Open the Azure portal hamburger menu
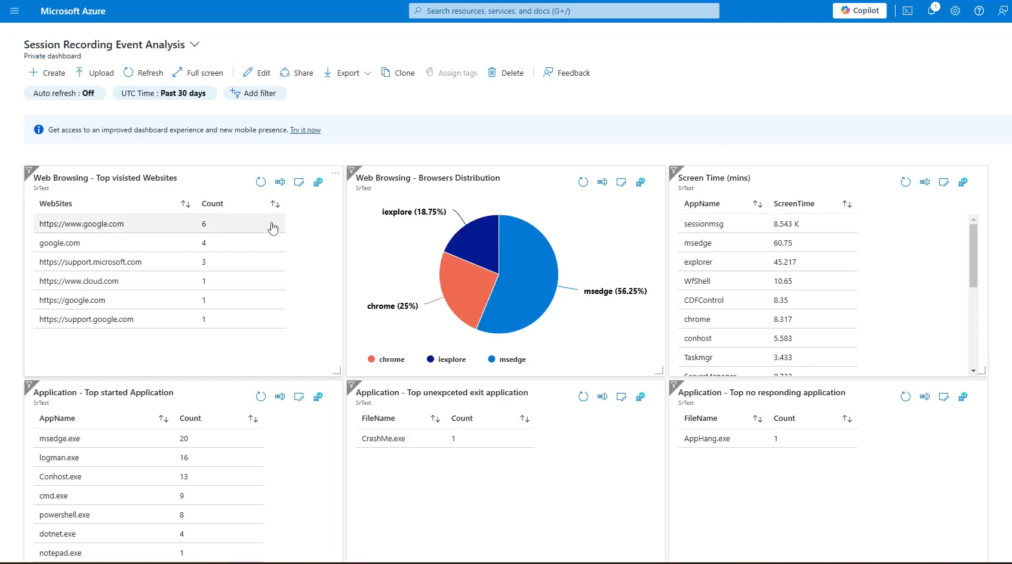 coord(14,11)
